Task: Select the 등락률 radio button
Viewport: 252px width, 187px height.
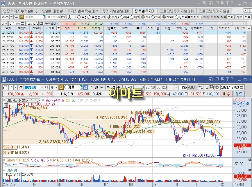Action: click(177, 17)
